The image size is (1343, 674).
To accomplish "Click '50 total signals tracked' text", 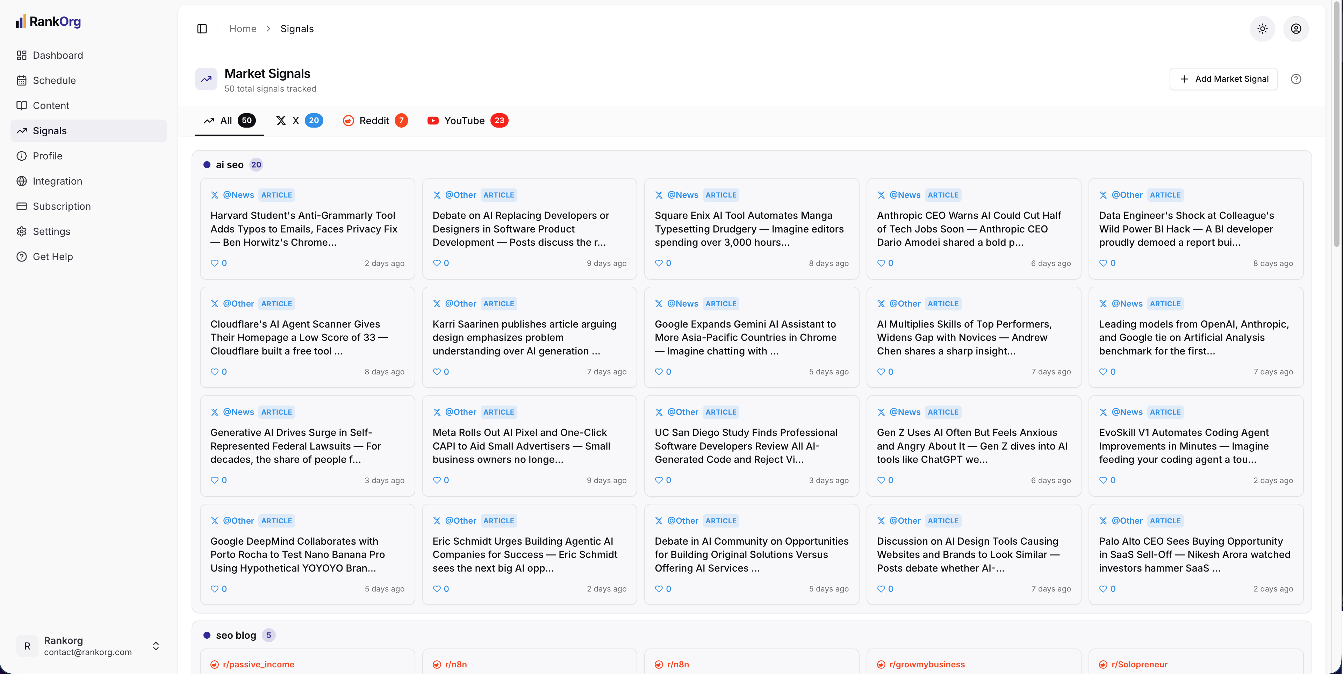I will coord(270,88).
